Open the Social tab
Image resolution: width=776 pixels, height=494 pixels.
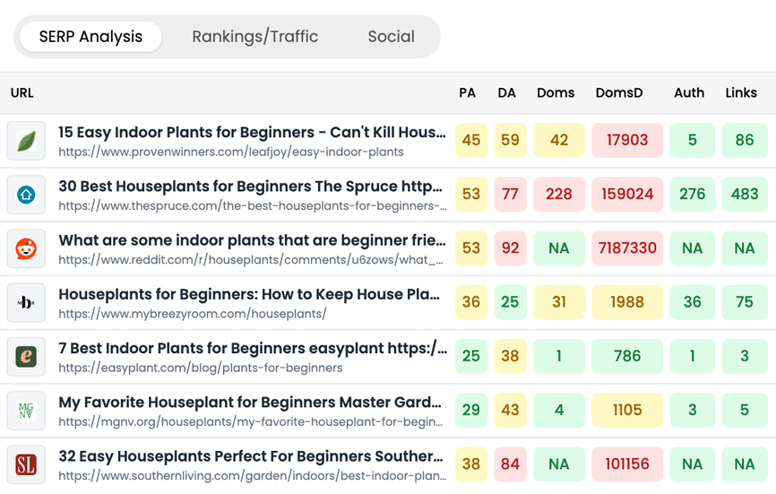pos(391,37)
